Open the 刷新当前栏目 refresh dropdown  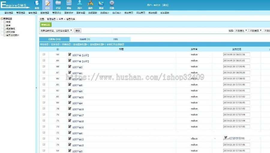pos(56,31)
